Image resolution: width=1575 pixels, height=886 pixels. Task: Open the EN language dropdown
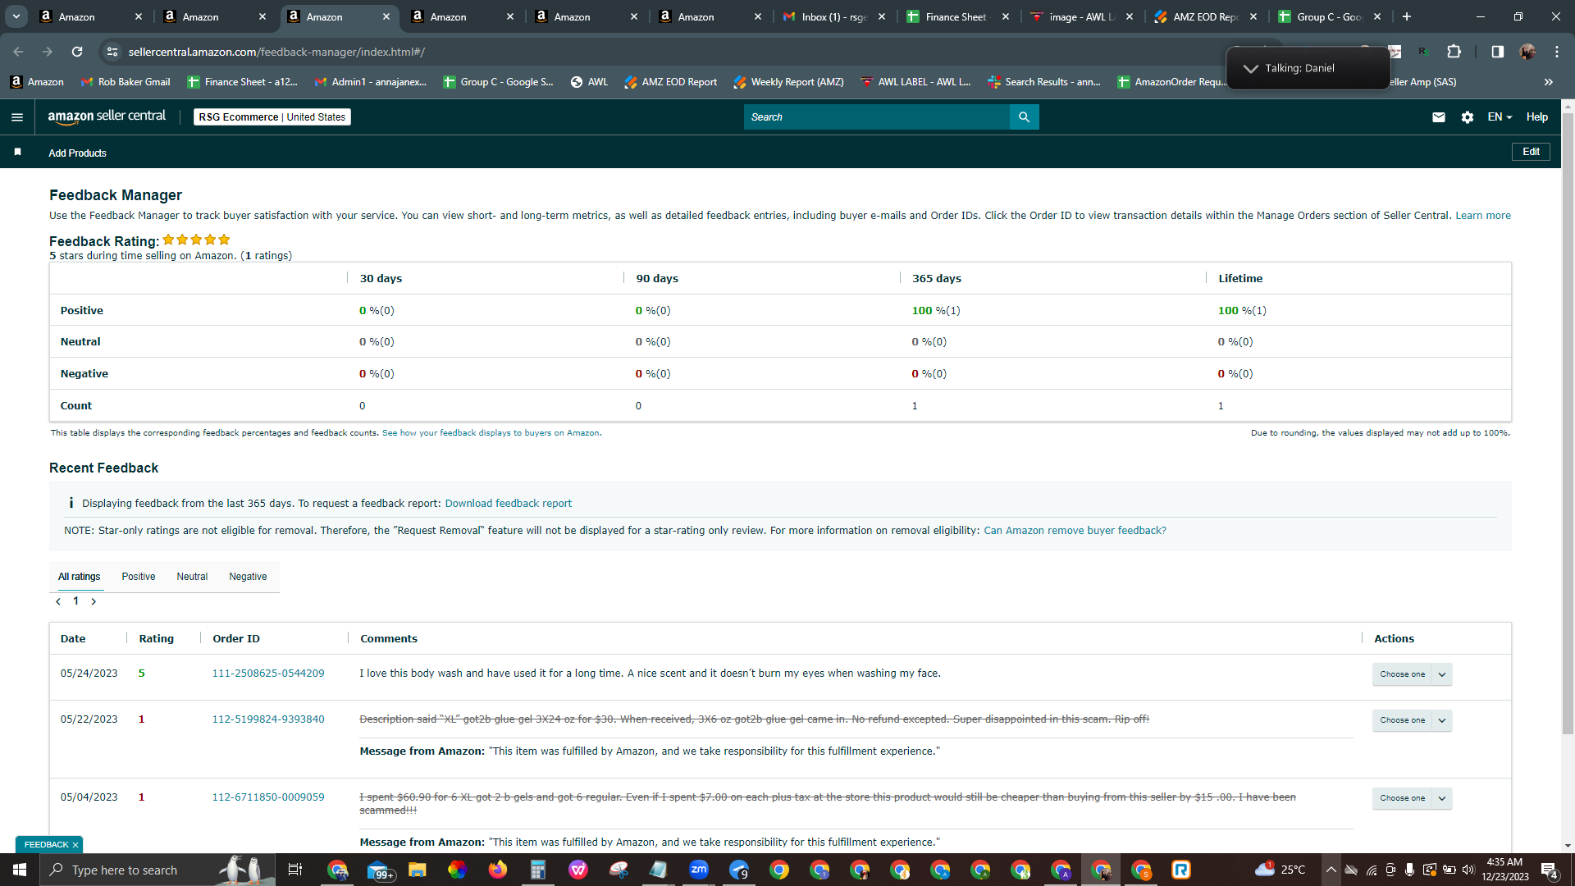coord(1500,117)
